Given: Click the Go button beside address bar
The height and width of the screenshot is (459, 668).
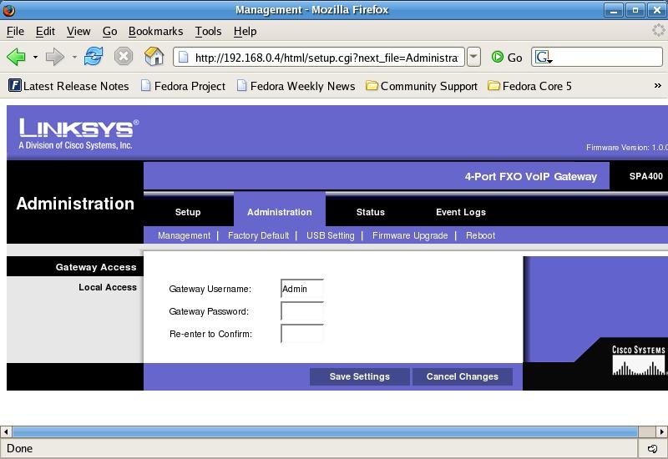Looking at the screenshot, I should [x=507, y=58].
